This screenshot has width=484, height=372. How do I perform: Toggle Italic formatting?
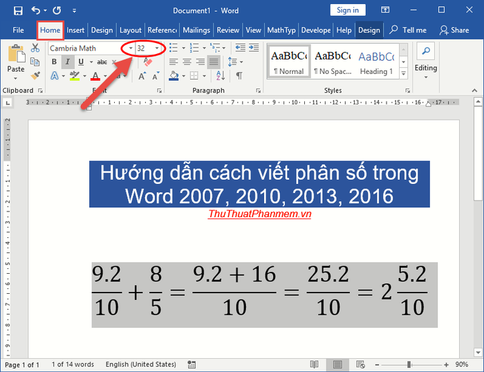(68, 62)
